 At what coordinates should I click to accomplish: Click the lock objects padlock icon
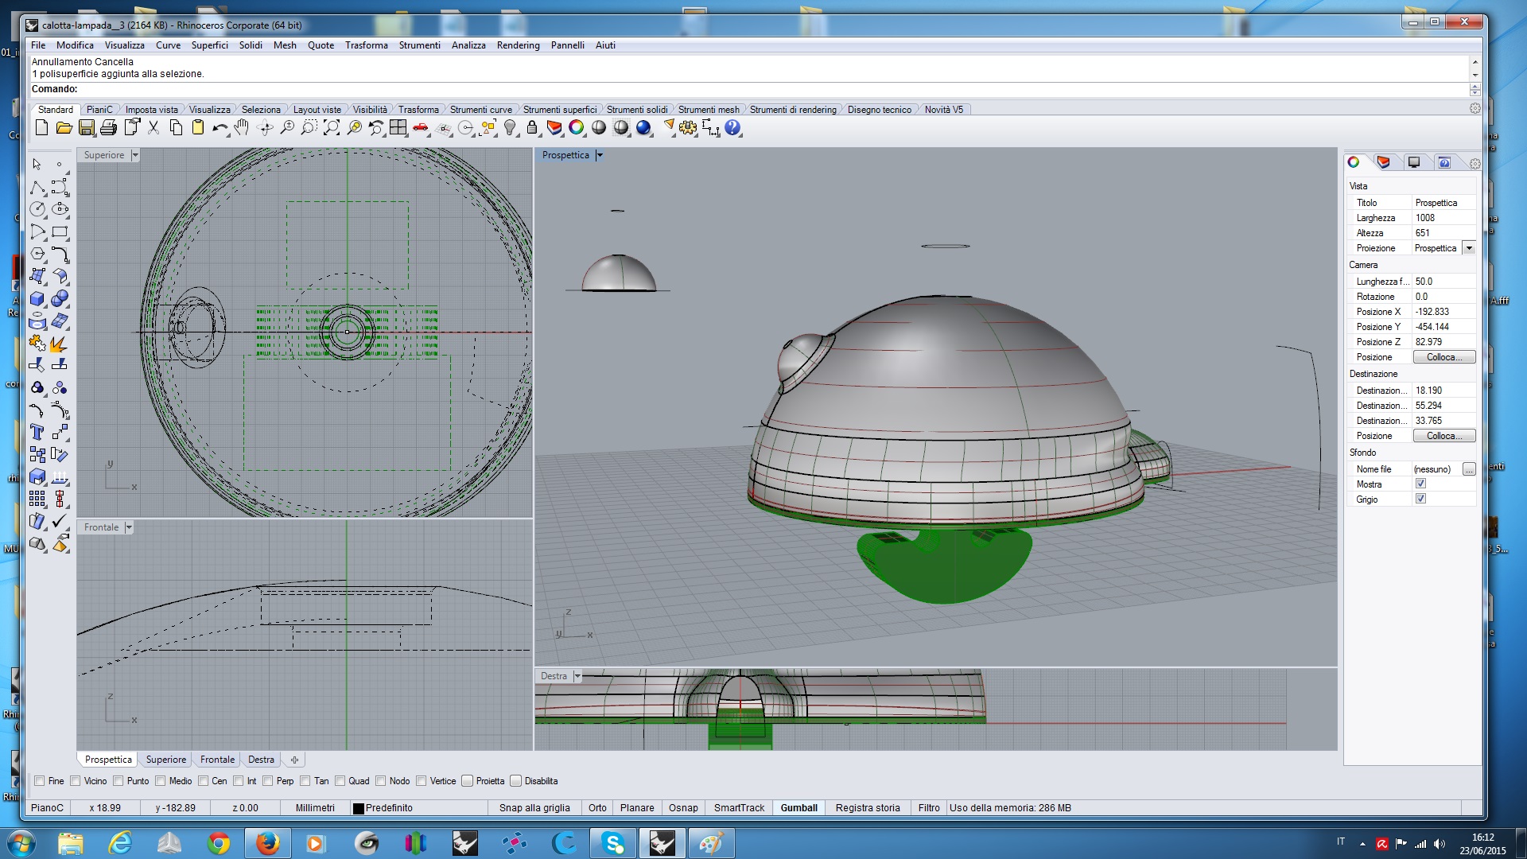[532, 128]
